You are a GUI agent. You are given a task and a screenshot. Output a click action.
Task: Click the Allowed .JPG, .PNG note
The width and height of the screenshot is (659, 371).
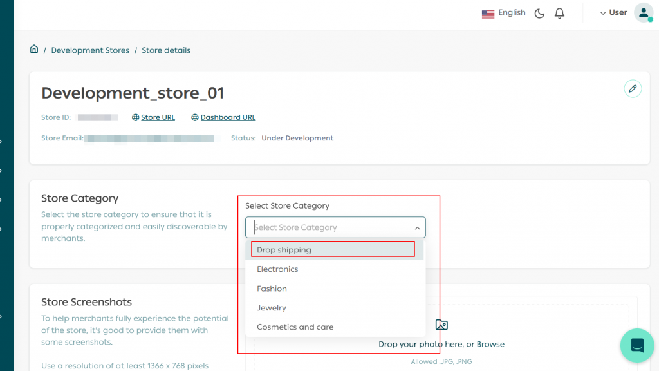point(441,362)
